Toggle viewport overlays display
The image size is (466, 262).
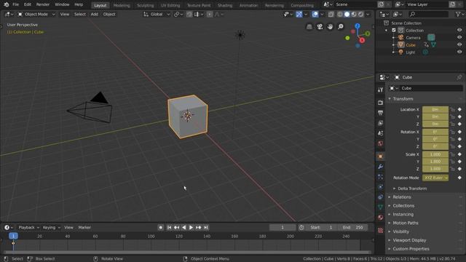coord(315,15)
